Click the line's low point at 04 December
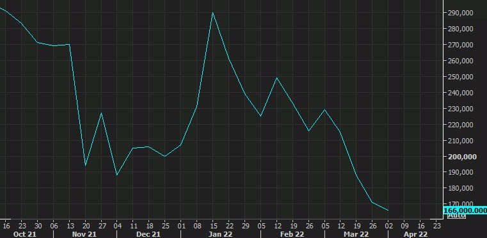This screenshot has width=487, height=238. pyautogui.click(x=116, y=175)
